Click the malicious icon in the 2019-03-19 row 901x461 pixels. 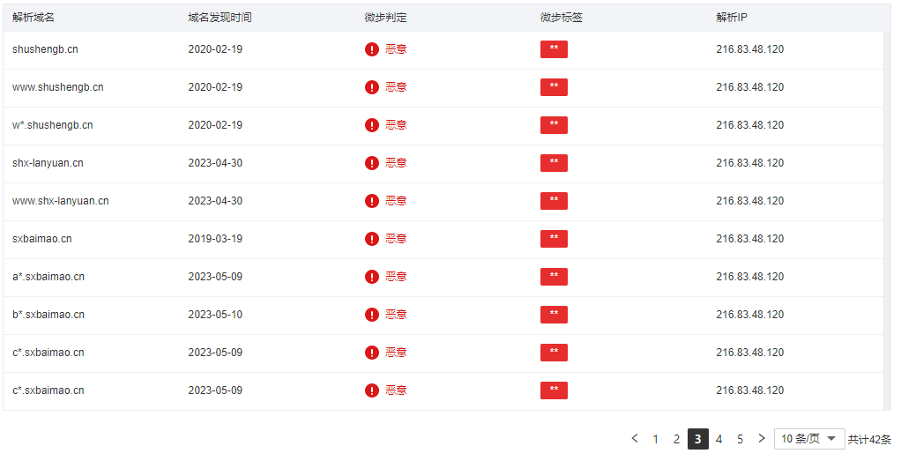coord(372,239)
